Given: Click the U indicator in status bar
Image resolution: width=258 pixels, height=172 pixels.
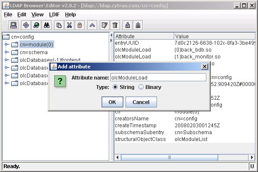Looking at the screenshot, I should point(252,166).
